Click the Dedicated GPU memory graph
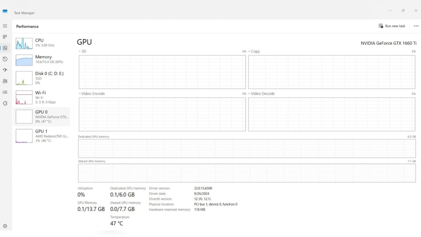The height and width of the screenshot is (237, 421). coord(247,148)
